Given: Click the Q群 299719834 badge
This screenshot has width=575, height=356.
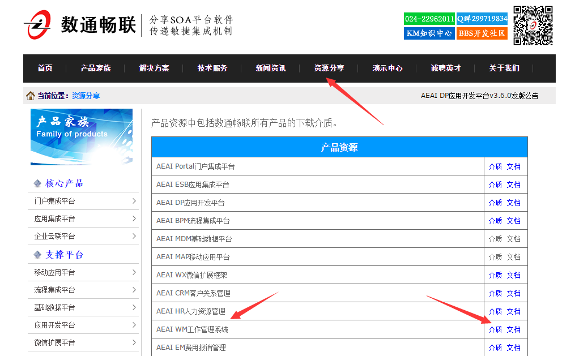Looking at the screenshot, I should point(482,19).
